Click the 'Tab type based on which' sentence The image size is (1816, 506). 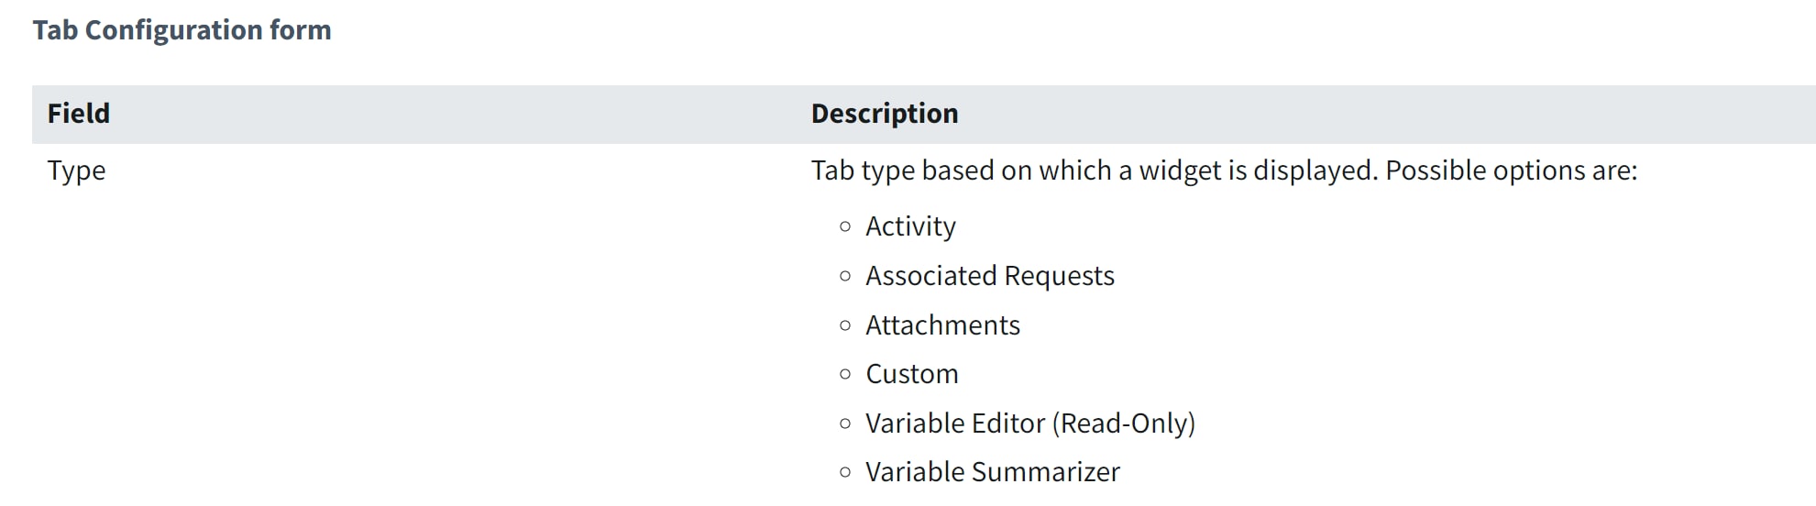(1224, 170)
